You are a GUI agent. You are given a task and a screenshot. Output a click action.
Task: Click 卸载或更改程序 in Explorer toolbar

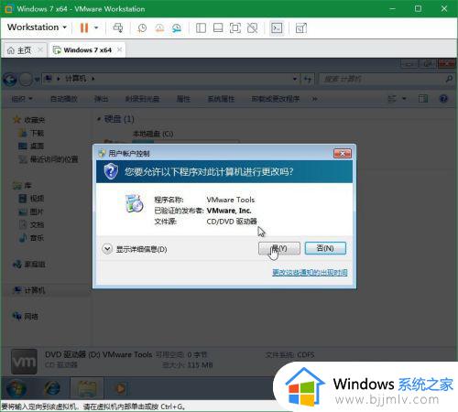click(x=276, y=99)
